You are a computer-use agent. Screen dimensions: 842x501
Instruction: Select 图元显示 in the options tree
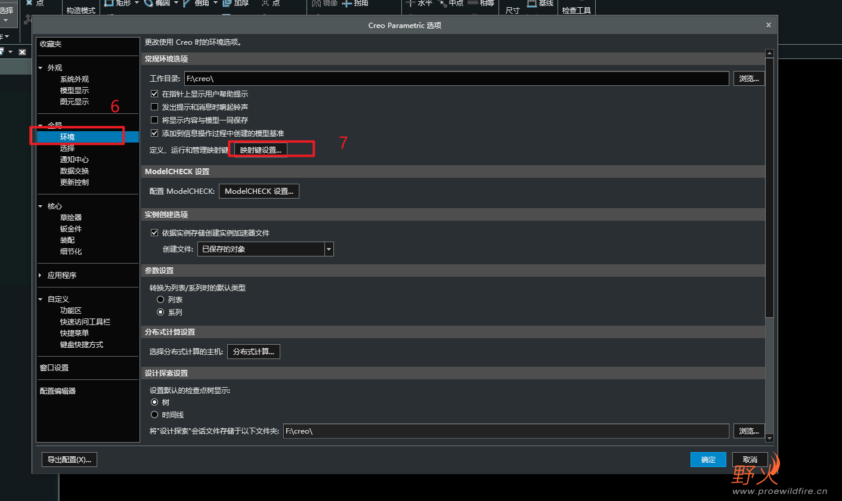click(x=75, y=102)
